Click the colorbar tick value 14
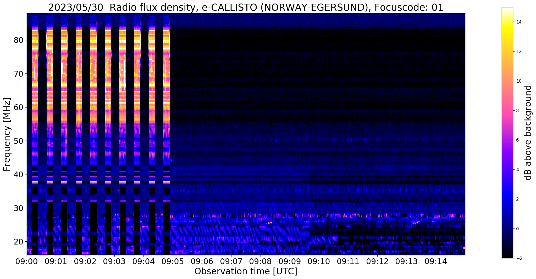536x279 pixels. pos(518,22)
